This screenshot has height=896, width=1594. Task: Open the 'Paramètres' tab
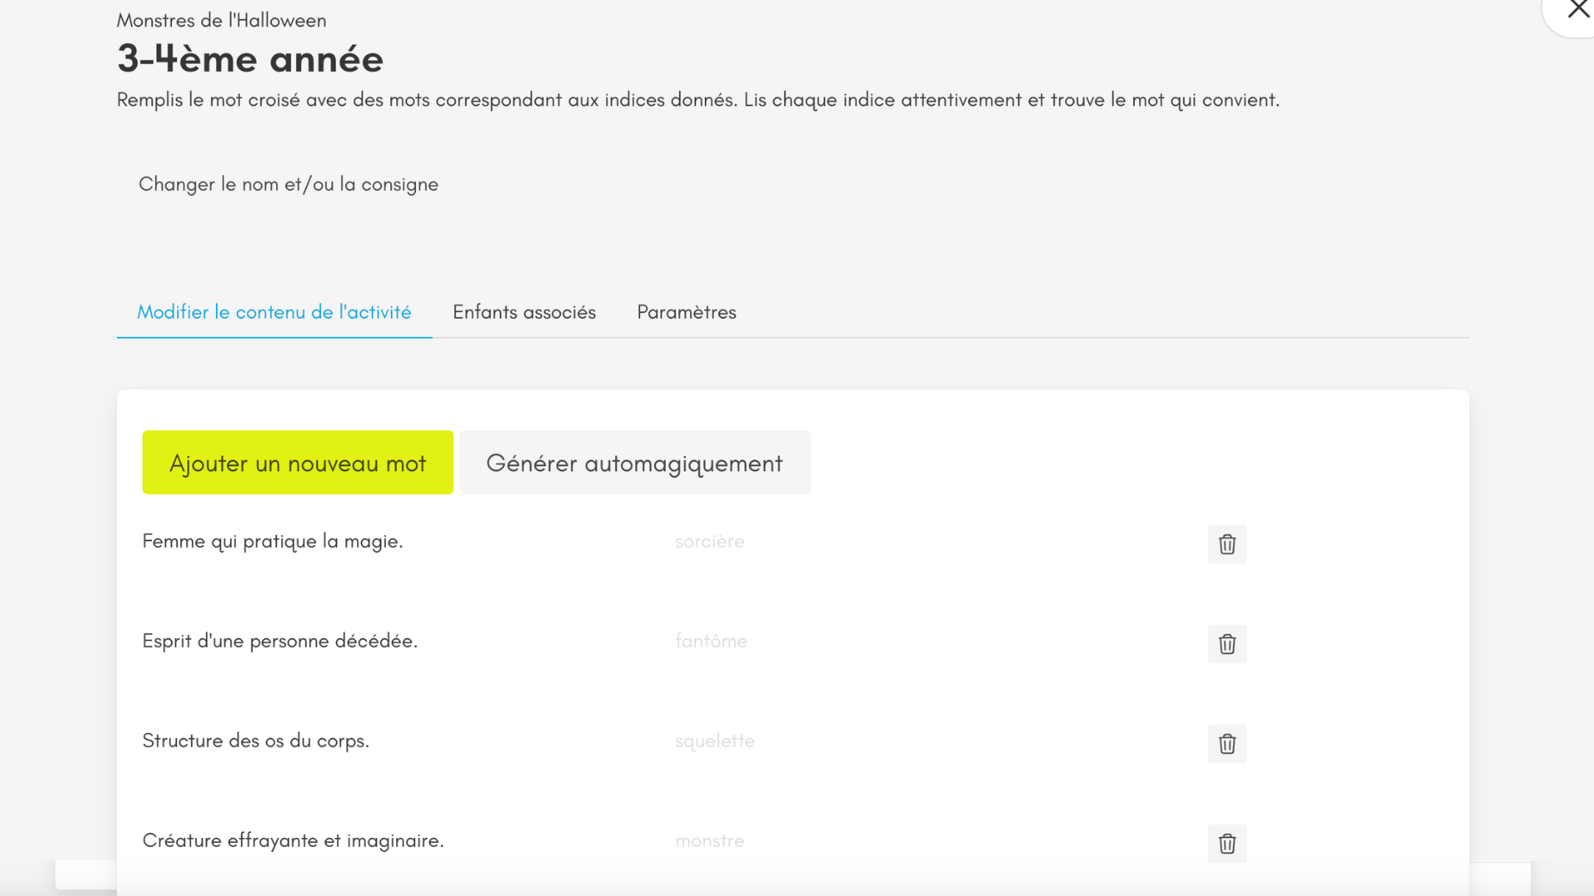pyautogui.click(x=687, y=312)
